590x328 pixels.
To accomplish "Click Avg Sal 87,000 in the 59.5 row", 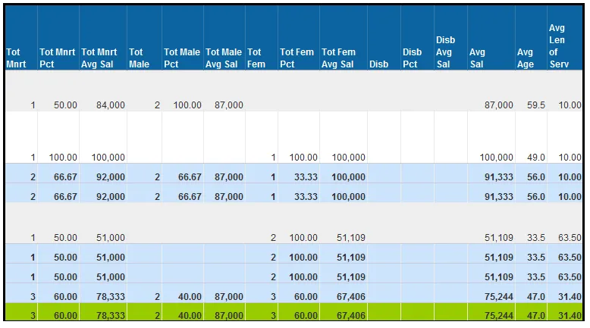I will click(x=498, y=105).
